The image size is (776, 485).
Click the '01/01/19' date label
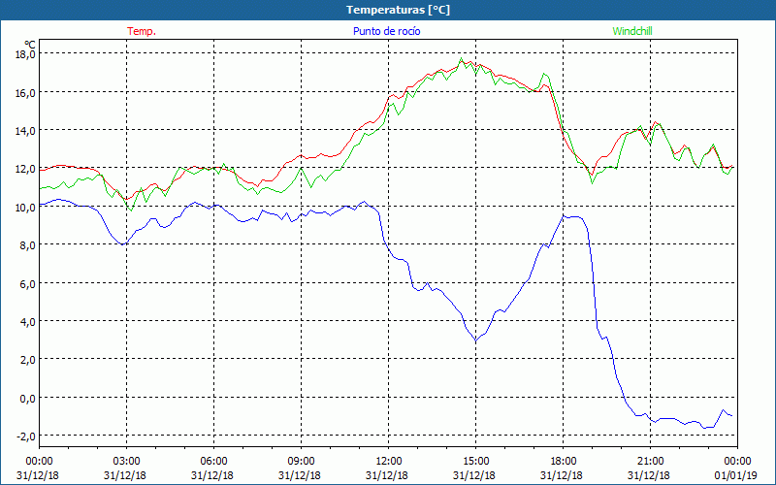pyautogui.click(x=736, y=475)
